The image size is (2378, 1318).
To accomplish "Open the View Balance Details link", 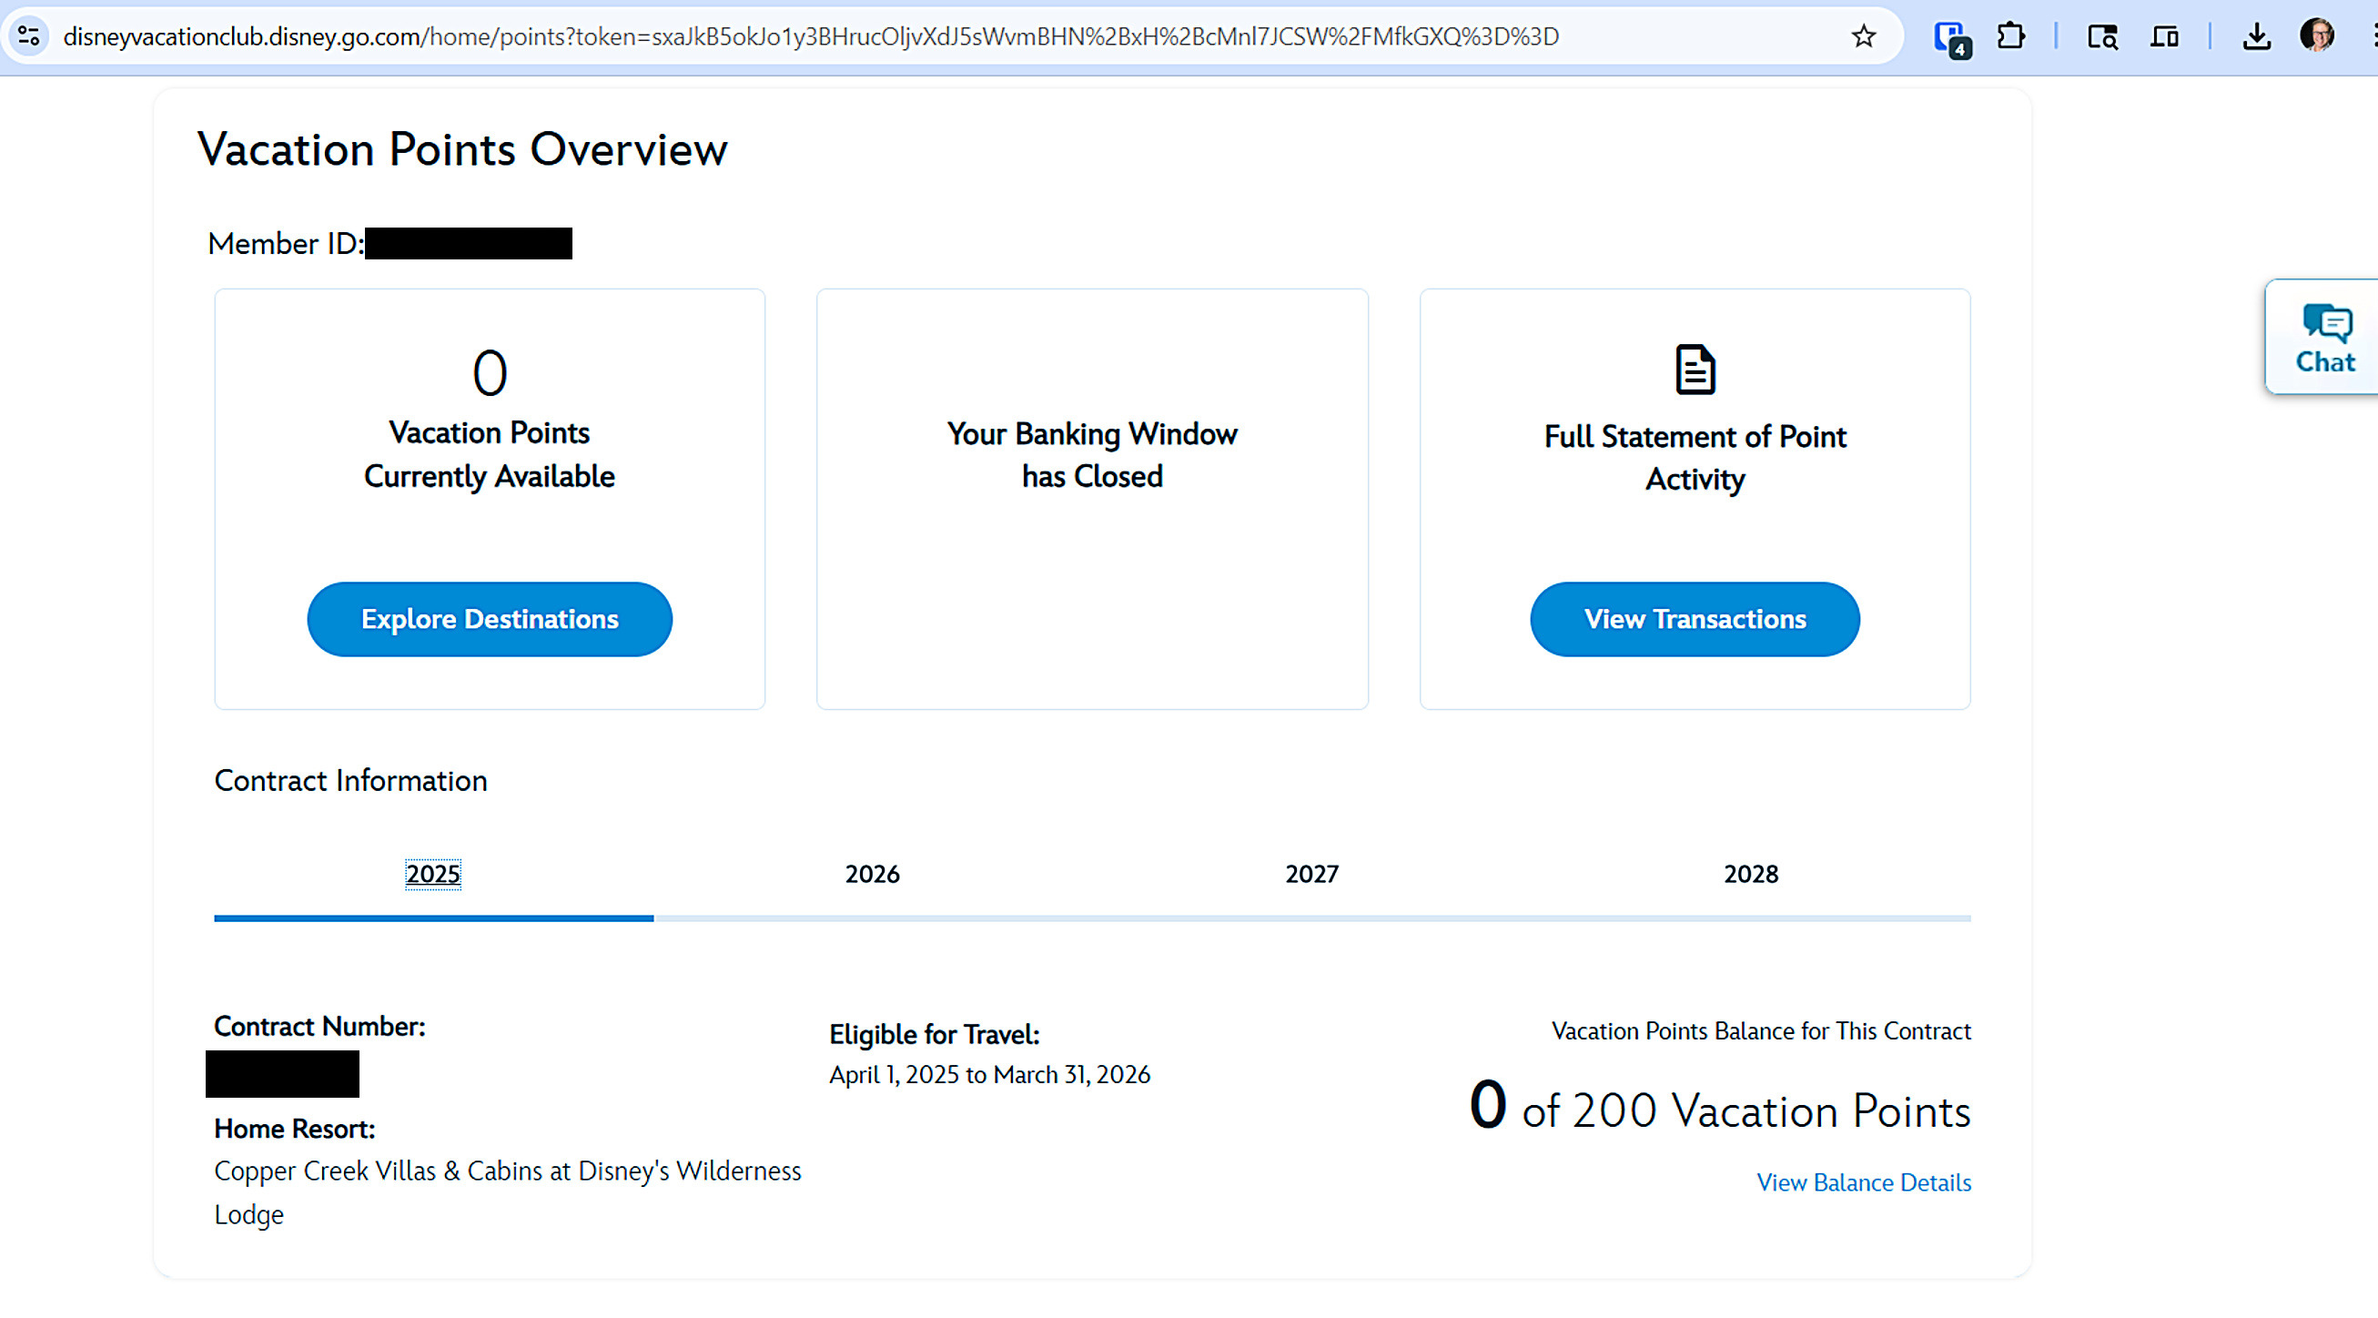I will click(x=1863, y=1182).
